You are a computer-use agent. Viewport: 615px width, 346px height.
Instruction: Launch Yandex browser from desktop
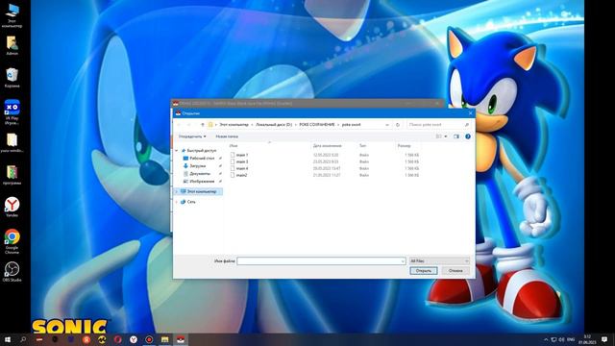(12, 207)
